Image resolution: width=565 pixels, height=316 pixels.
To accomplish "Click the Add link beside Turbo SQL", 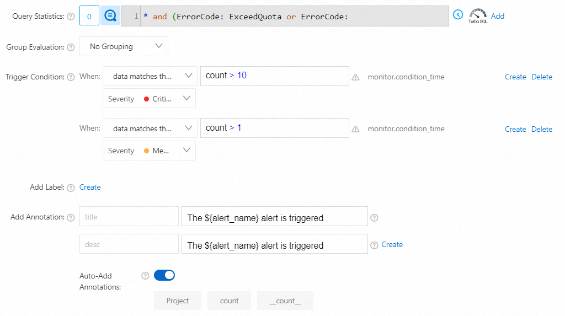I will click(x=498, y=16).
